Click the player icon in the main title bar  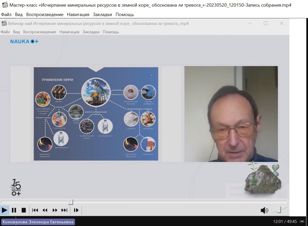(5, 5)
